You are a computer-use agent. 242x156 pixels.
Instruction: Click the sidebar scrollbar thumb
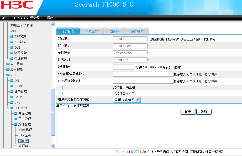[x=53, y=112]
